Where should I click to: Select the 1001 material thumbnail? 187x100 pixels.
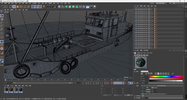11,89
